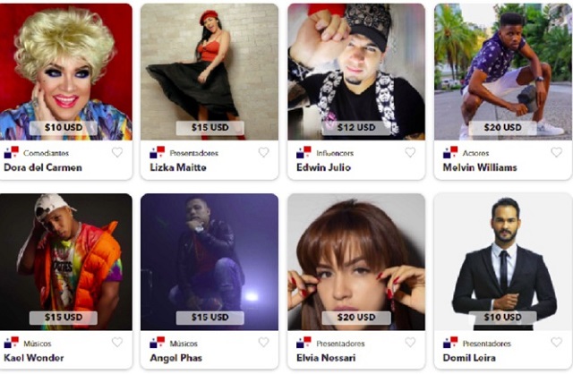The height and width of the screenshot is (374, 573).
Task: Add Kael Wonder to favorites heart
Action: tap(117, 342)
